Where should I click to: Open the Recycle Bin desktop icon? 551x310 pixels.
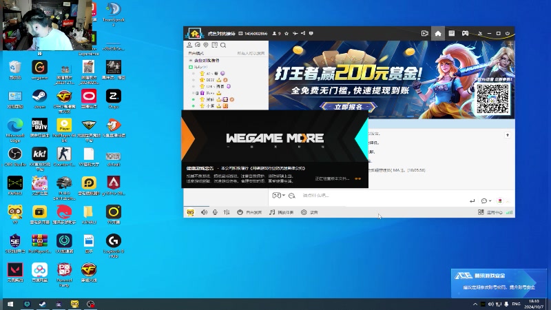[14, 70]
